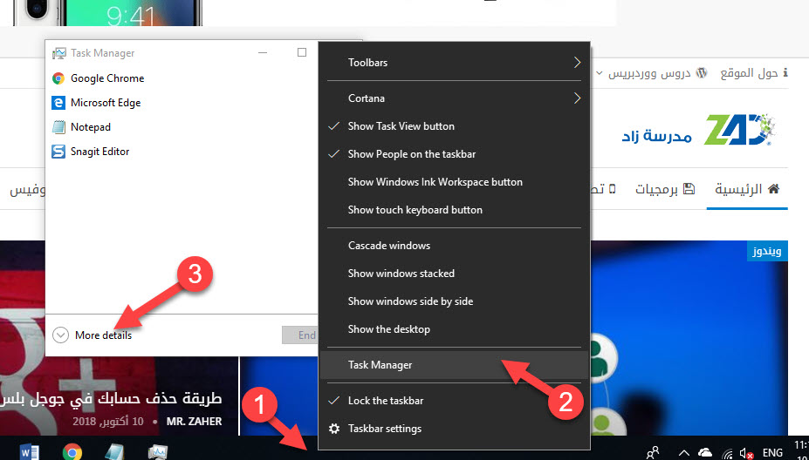Open the الرئيسية home tab on the website
The image size is (809, 460).
746,189
